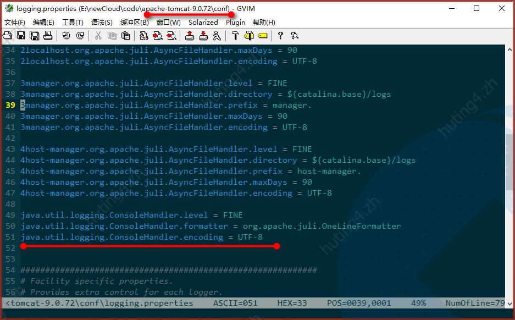Screen dimensions: 515x320
Task: Click line 45 prefix = host-manager.
Action: pyautogui.click(x=191, y=171)
